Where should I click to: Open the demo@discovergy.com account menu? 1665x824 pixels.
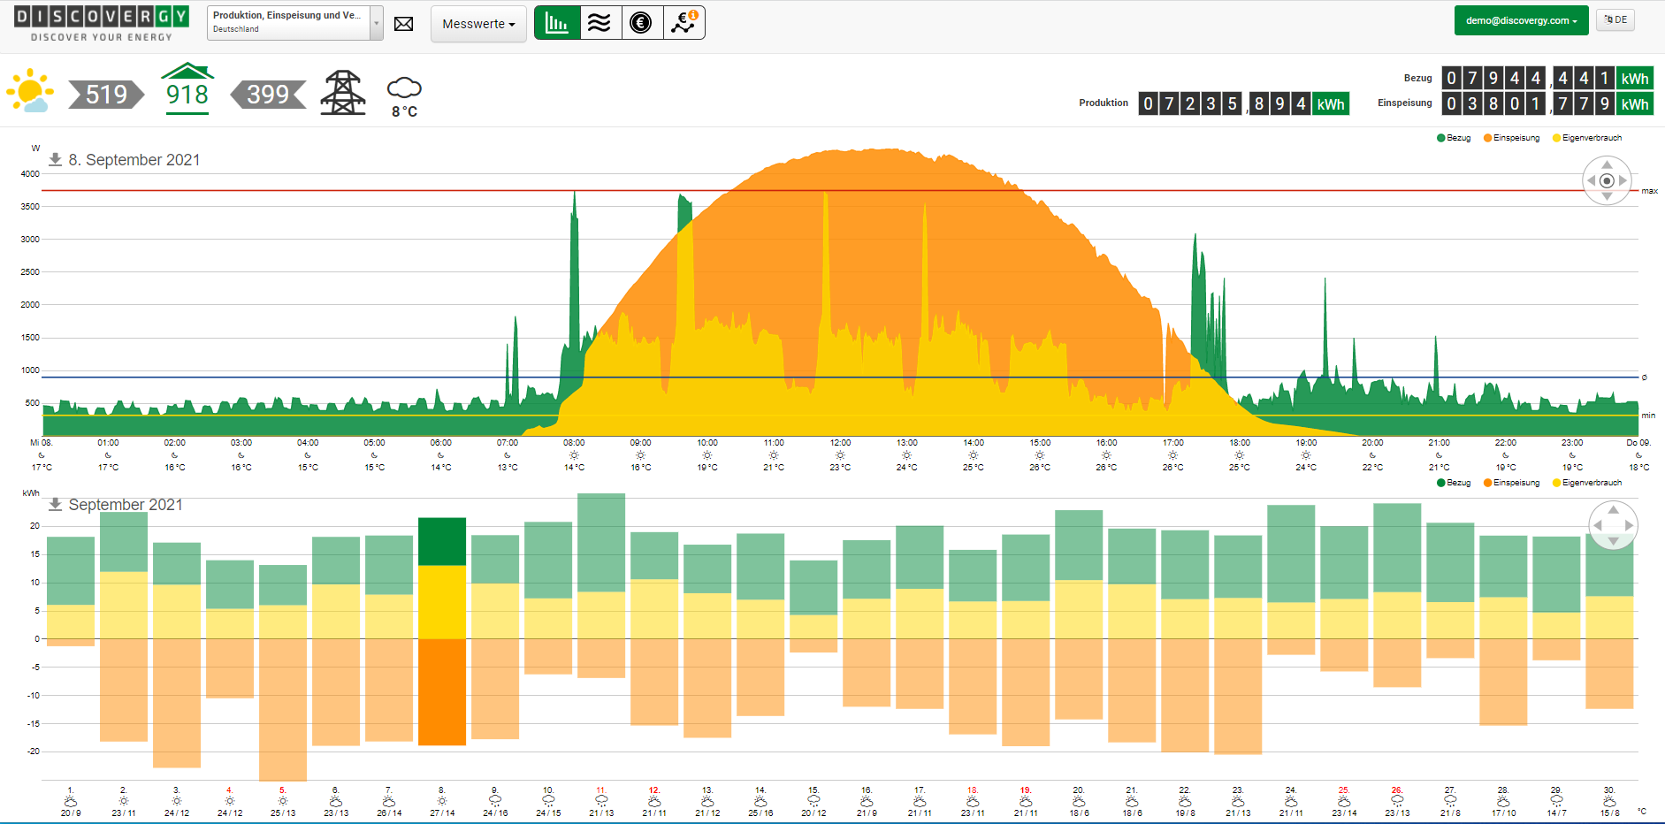(x=1521, y=20)
